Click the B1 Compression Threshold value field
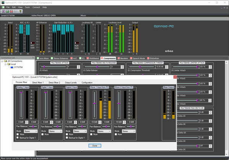Viewport: 229px width, 160px height. (161, 67)
